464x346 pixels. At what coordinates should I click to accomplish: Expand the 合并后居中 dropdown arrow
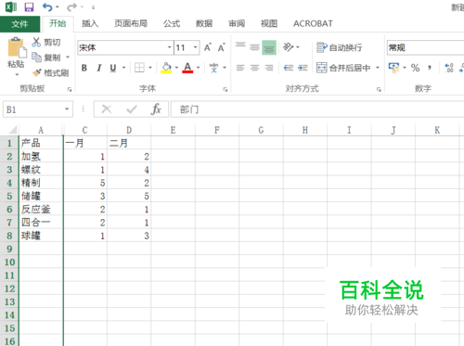coord(378,68)
